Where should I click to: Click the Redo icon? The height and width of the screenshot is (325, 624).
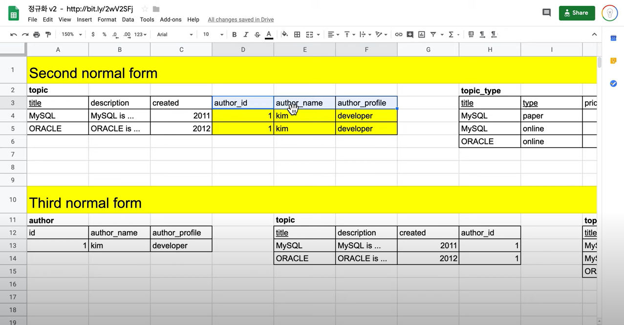click(25, 35)
